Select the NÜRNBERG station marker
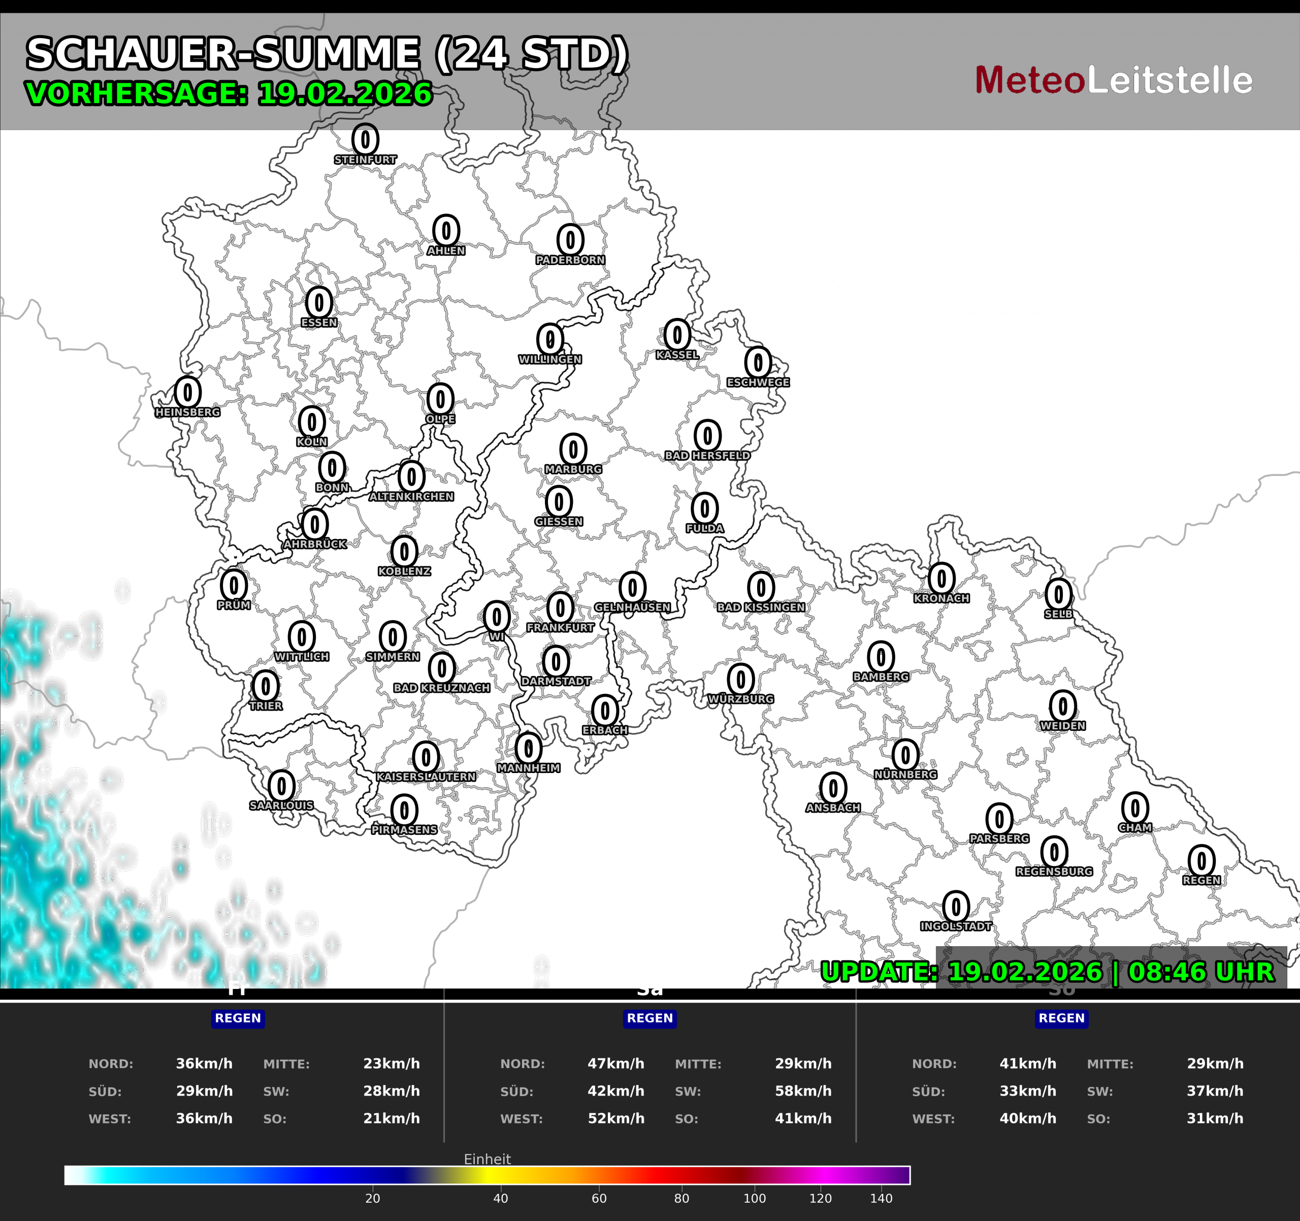The width and height of the screenshot is (1300, 1221). (x=905, y=755)
